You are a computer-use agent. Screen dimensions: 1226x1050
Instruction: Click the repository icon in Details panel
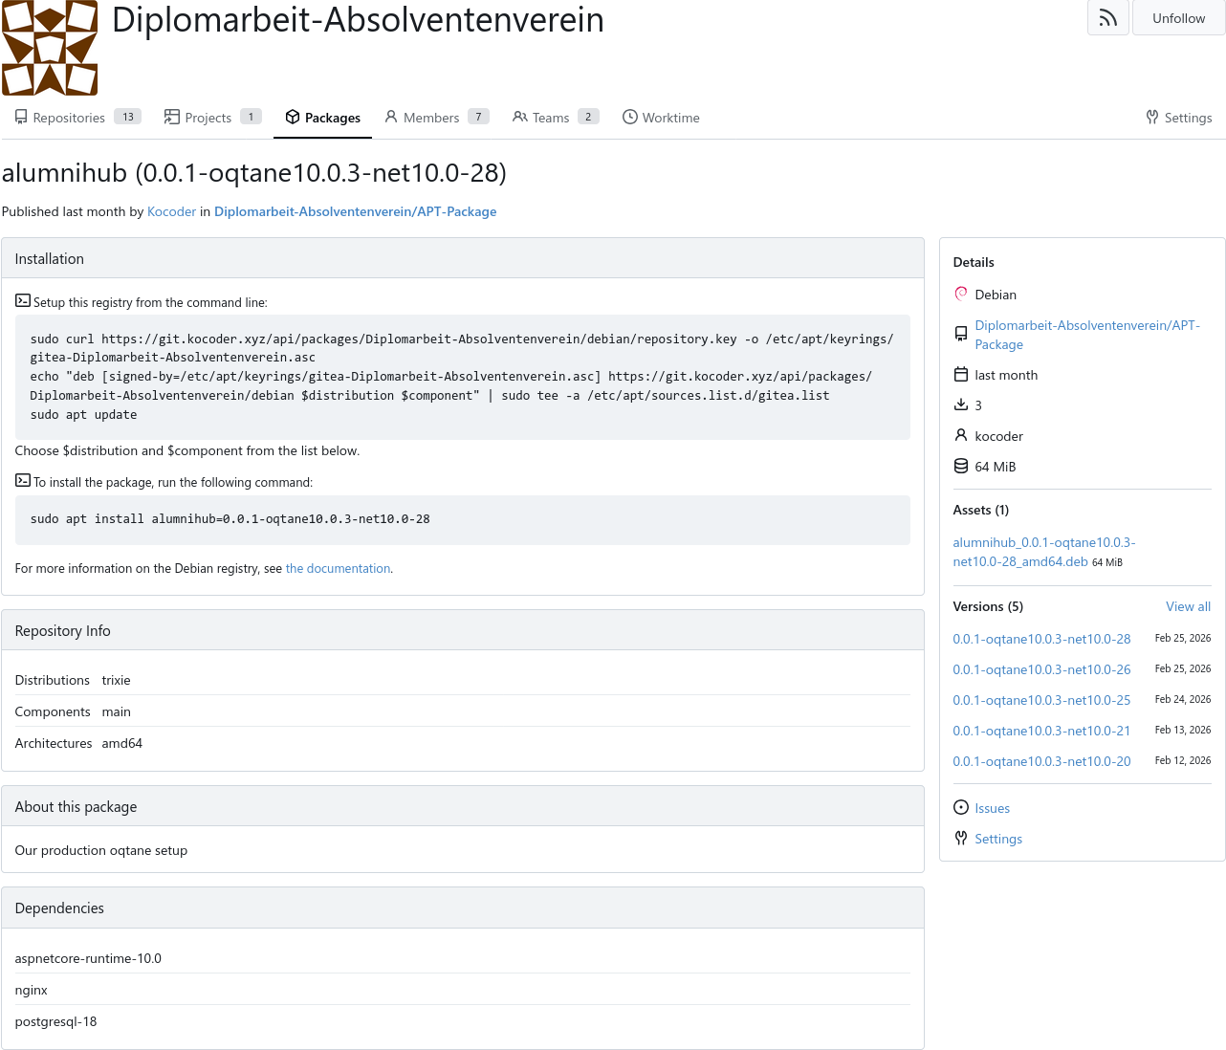[x=961, y=334]
